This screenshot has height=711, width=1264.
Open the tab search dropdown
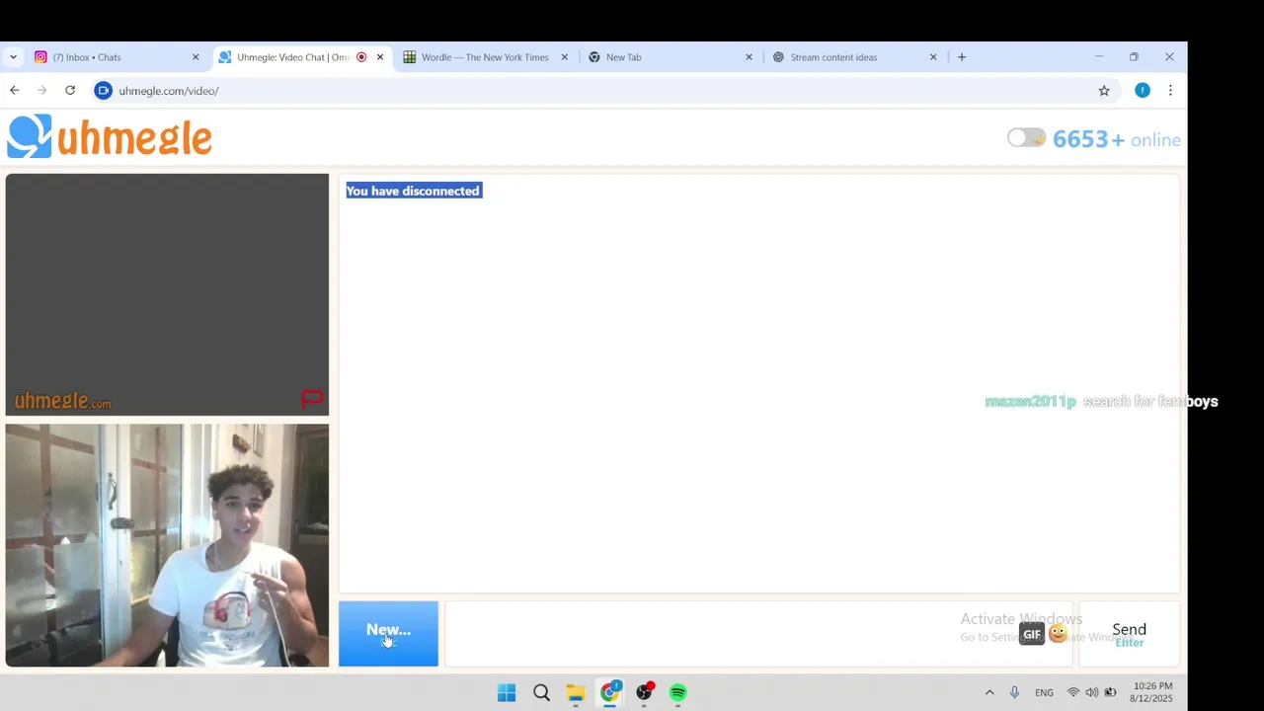click(13, 57)
